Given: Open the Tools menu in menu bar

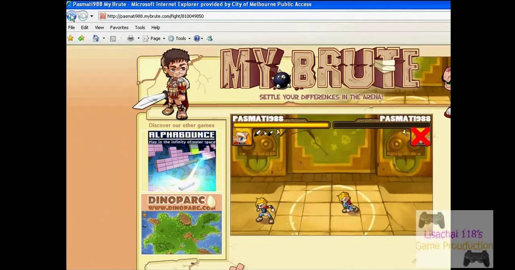Looking at the screenshot, I should pyautogui.click(x=140, y=27).
